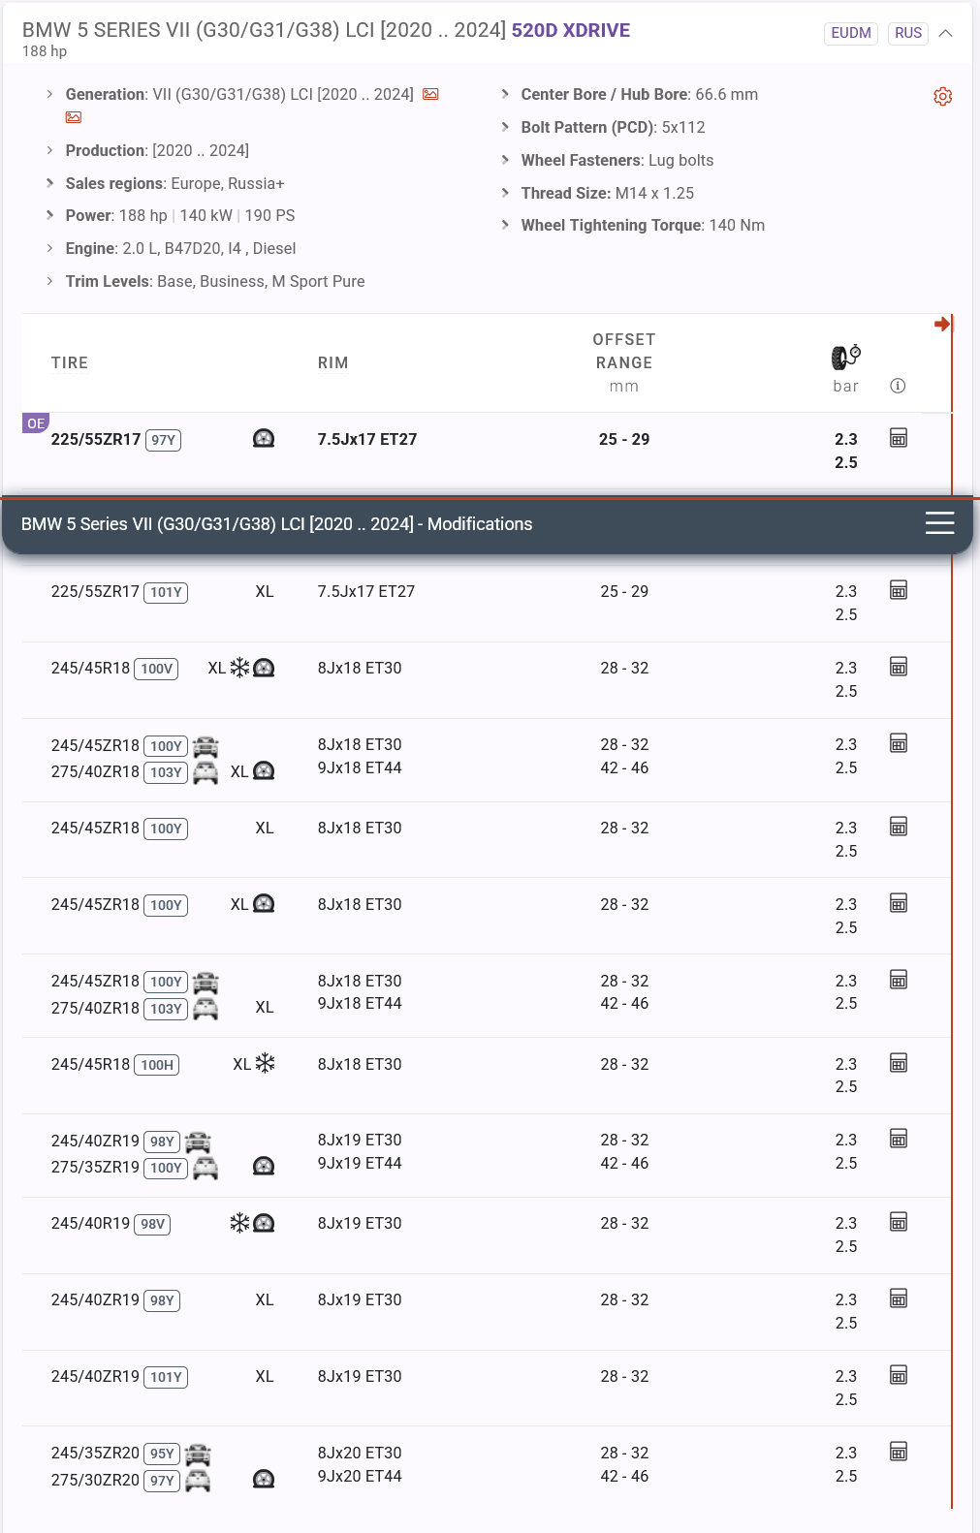
Task: Expand the Generation detail chevron
Action: click(x=49, y=94)
